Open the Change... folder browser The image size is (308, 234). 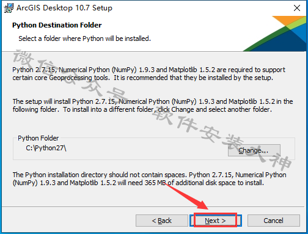pyautogui.click(x=254, y=150)
